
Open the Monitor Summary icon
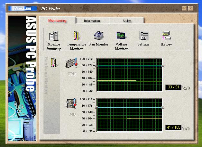(53, 36)
